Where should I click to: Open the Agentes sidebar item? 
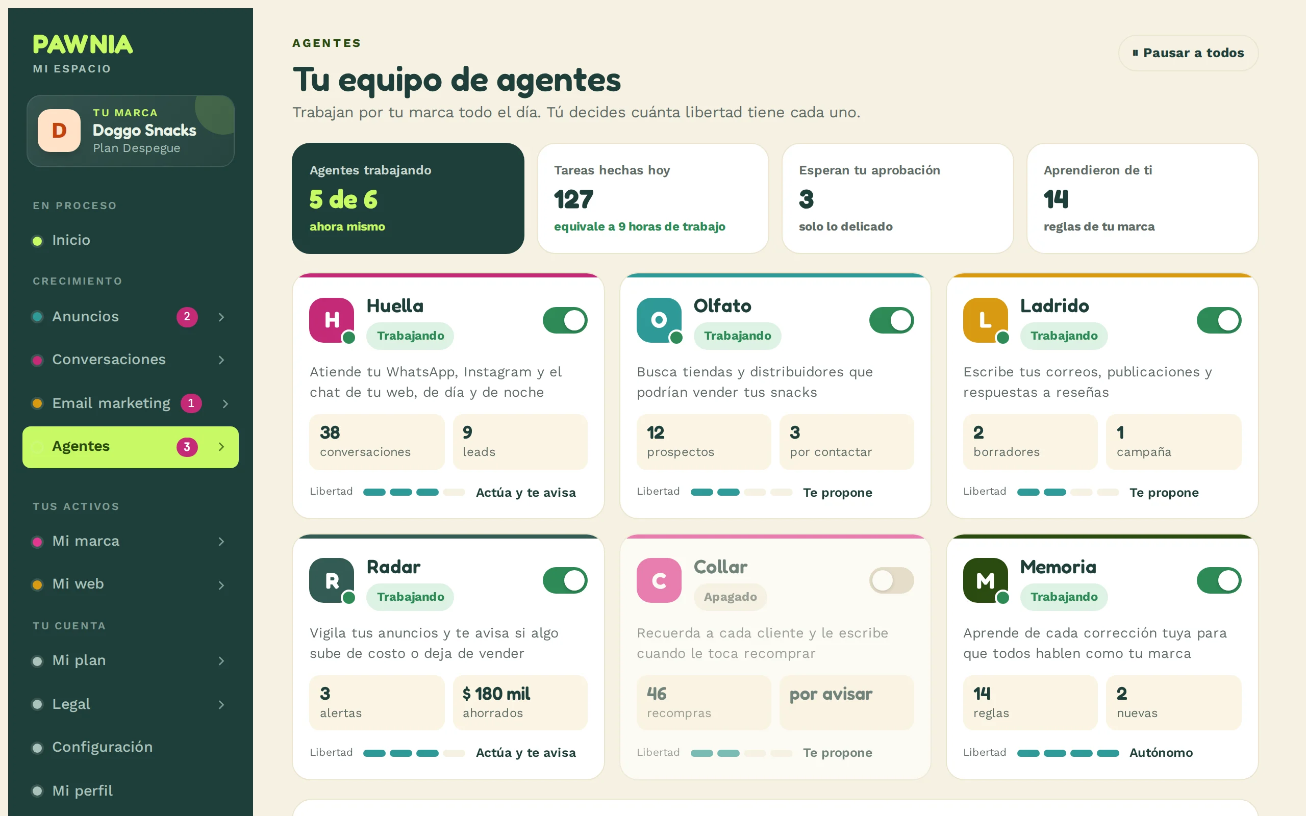[x=131, y=447]
